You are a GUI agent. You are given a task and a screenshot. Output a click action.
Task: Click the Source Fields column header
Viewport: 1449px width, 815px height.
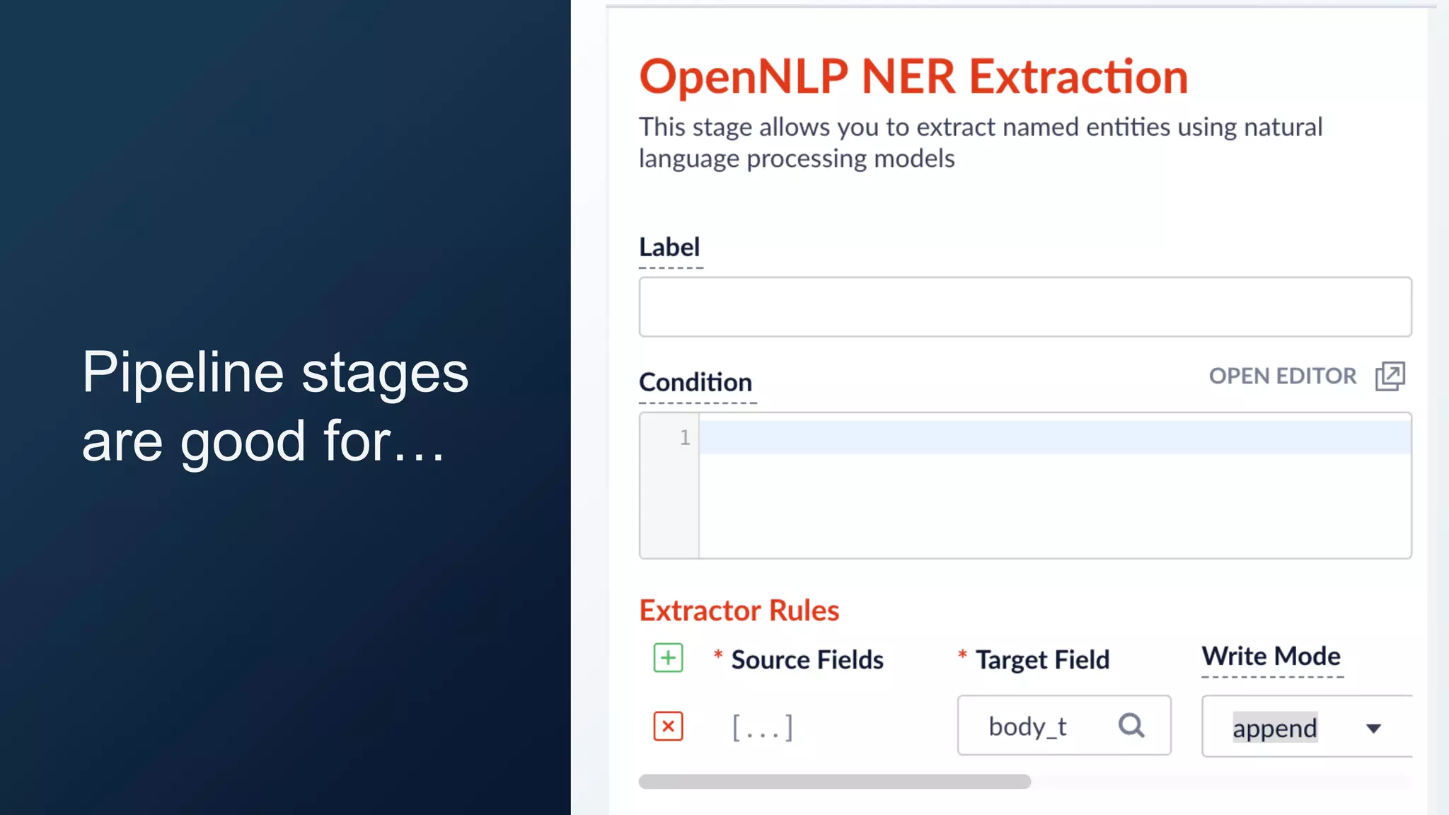(807, 659)
